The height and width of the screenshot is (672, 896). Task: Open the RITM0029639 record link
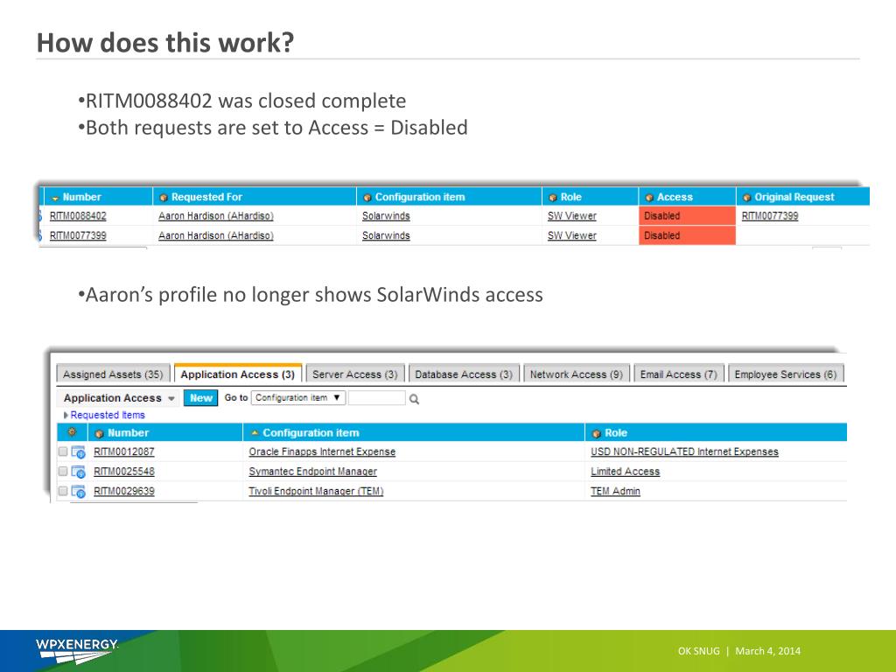[x=124, y=491]
